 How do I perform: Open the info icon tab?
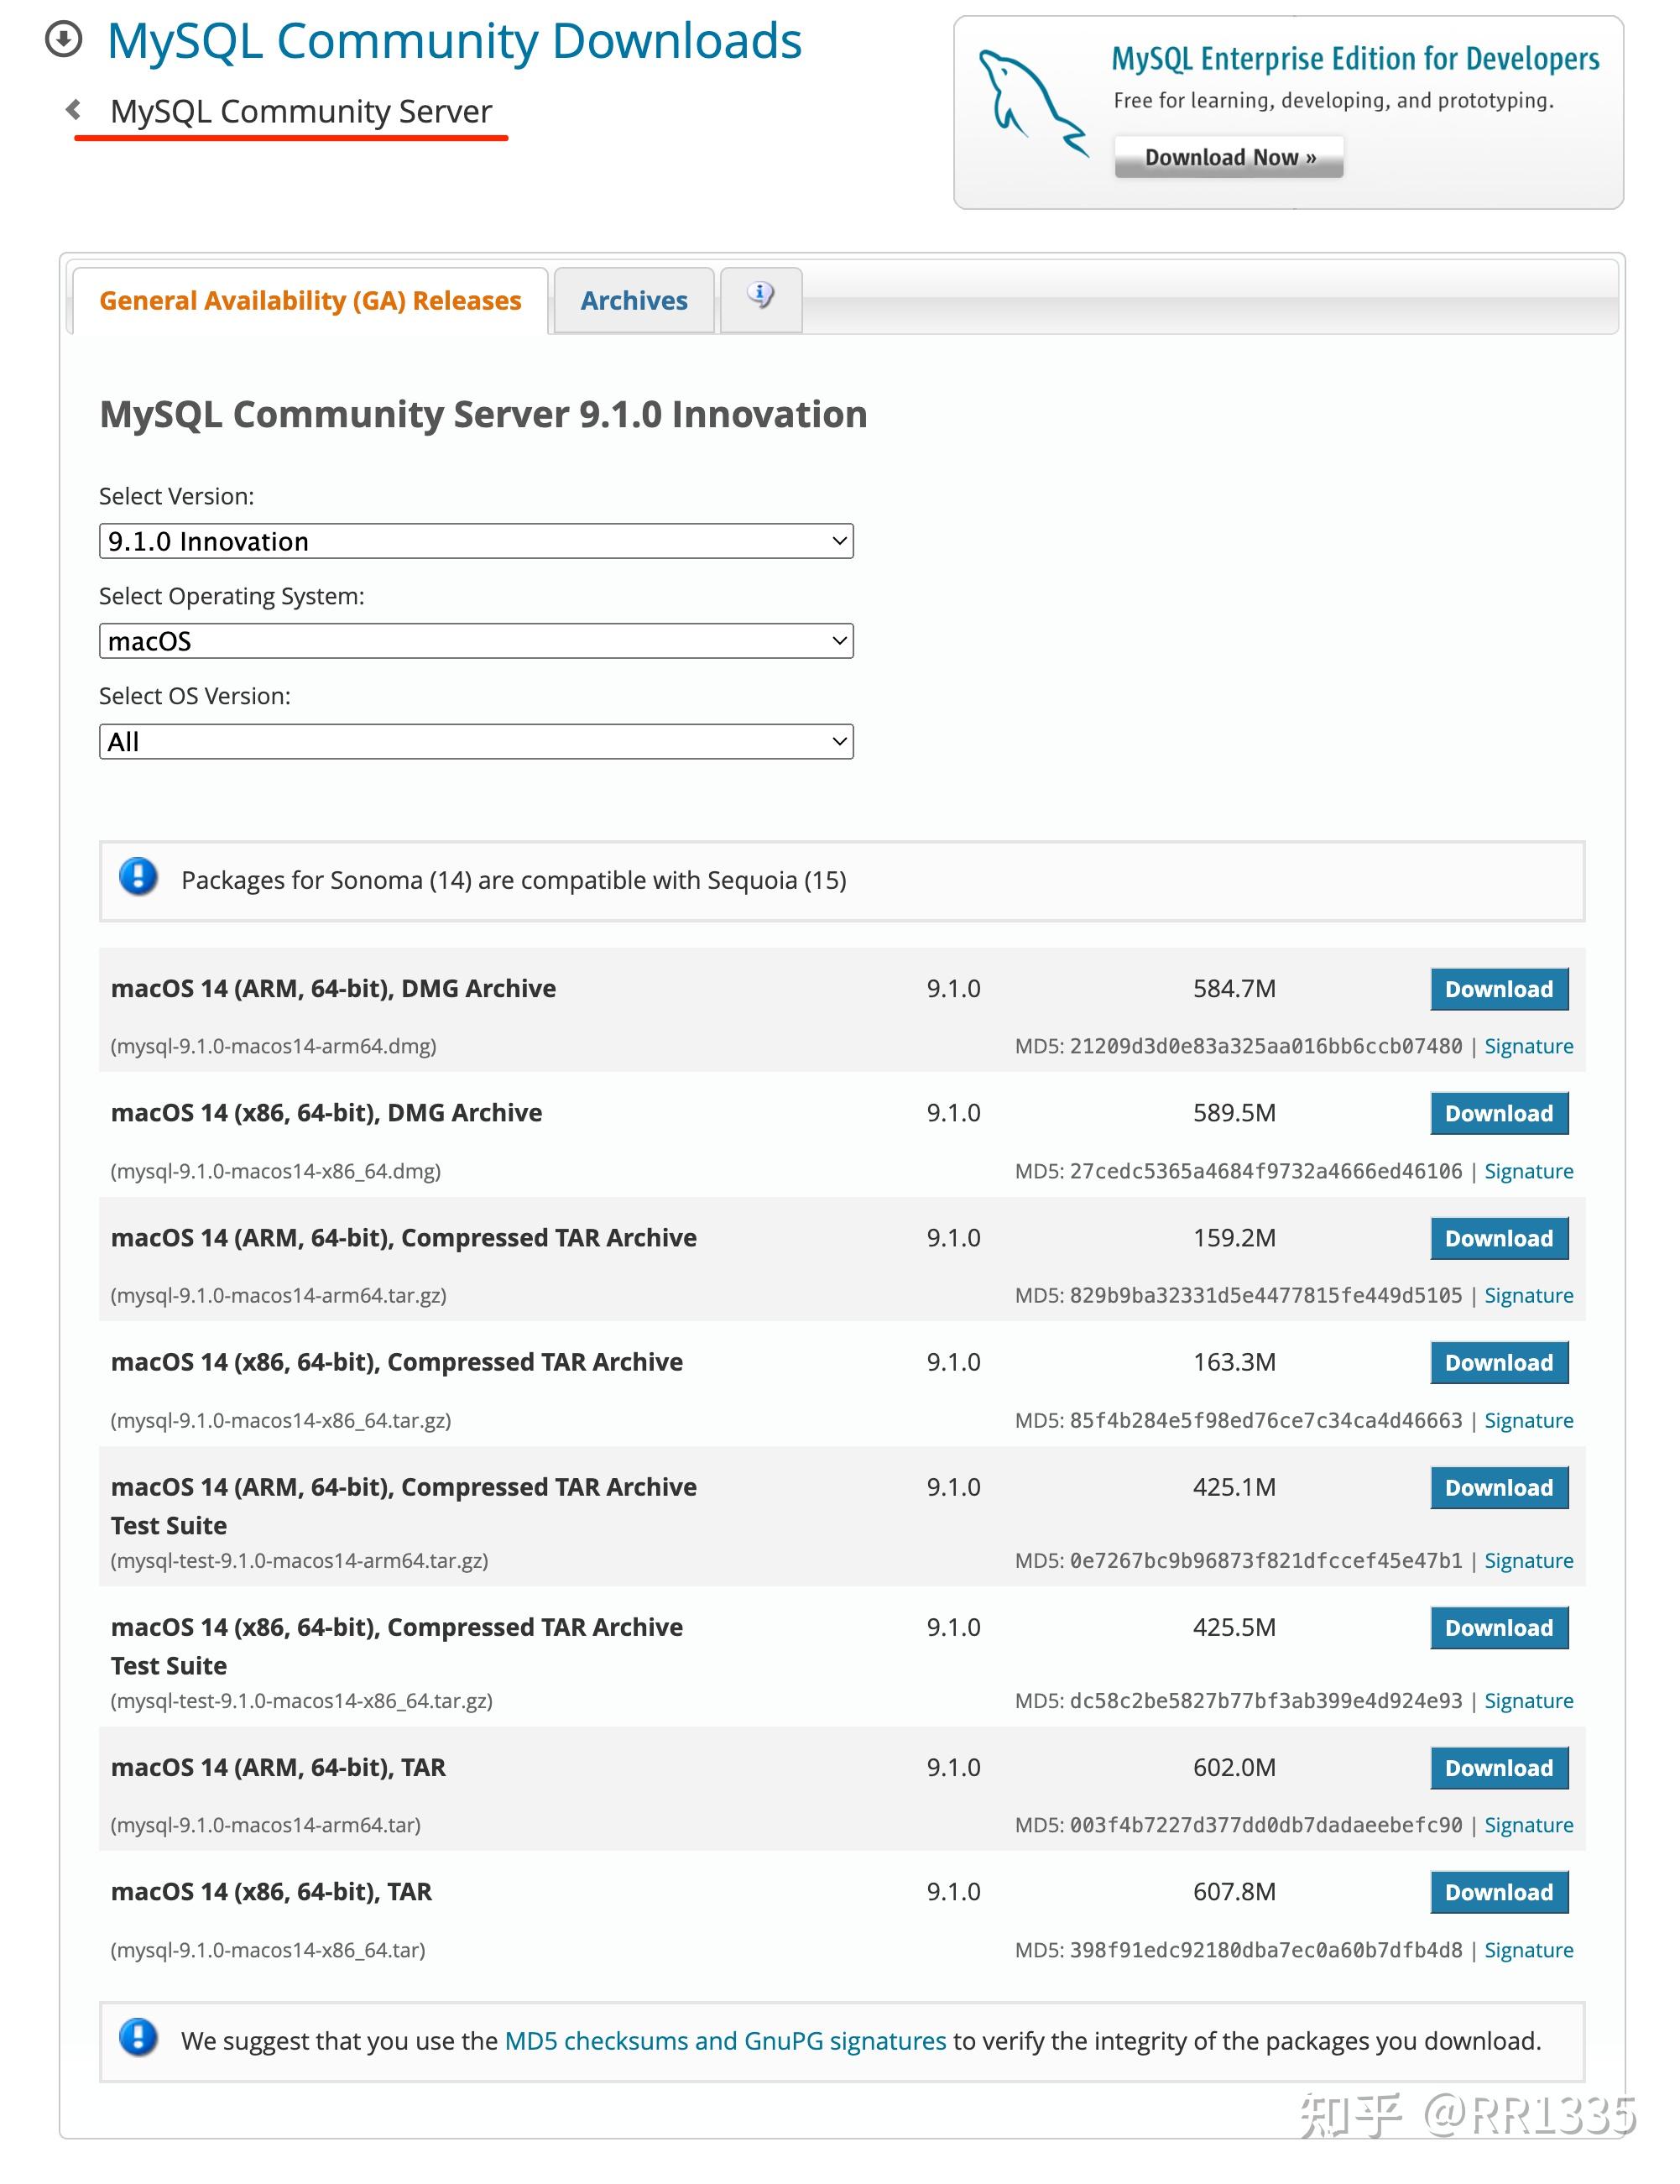pyautogui.click(x=760, y=297)
